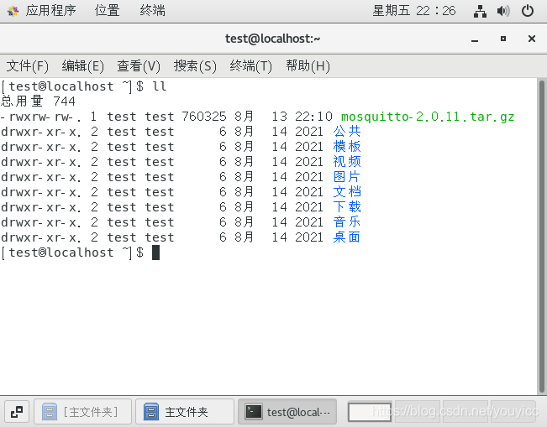This screenshot has width=547, height=427.
Task: Click the volume speaker icon
Action: 503,11
